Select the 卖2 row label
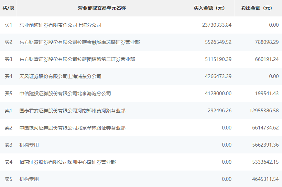Screen dimensions: 282x187 click(9, 128)
